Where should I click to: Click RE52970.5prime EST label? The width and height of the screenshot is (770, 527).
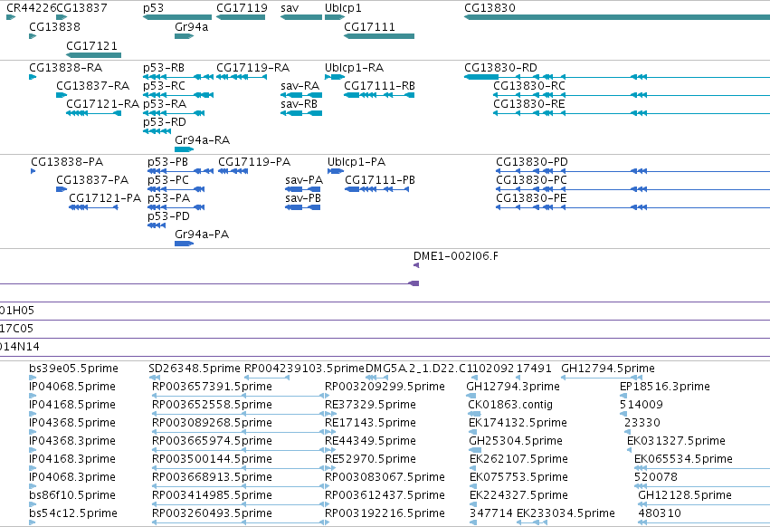(370, 459)
